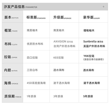Click the 台湾户外防水布料 text
The image size is (110, 104).
pyautogui.click(x=64, y=46)
